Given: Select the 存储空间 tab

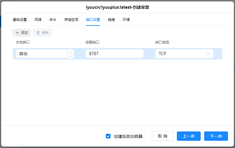Looking at the screenshot, I should coord(71,20).
